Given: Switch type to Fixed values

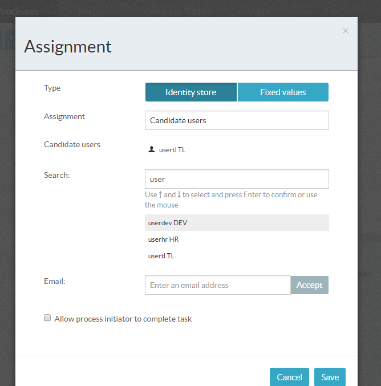Looking at the screenshot, I should click(283, 92).
